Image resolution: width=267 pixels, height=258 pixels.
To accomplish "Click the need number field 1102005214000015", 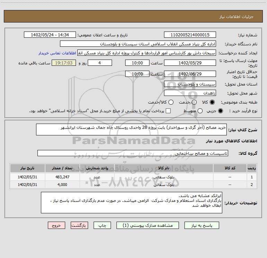I will pyautogui.click(x=190, y=35).
